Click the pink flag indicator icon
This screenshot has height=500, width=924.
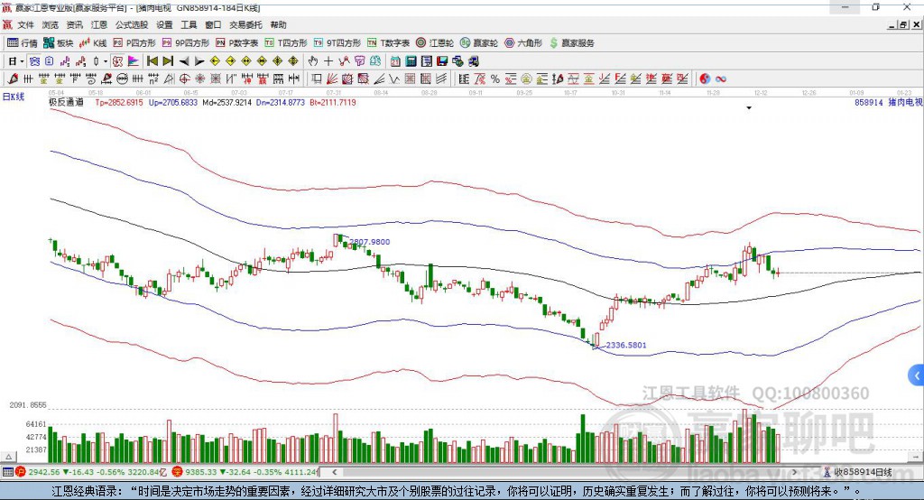(134, 61)
